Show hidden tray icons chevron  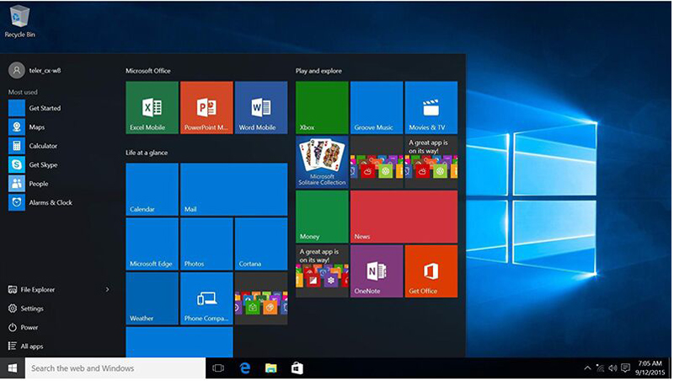point(587,368)
